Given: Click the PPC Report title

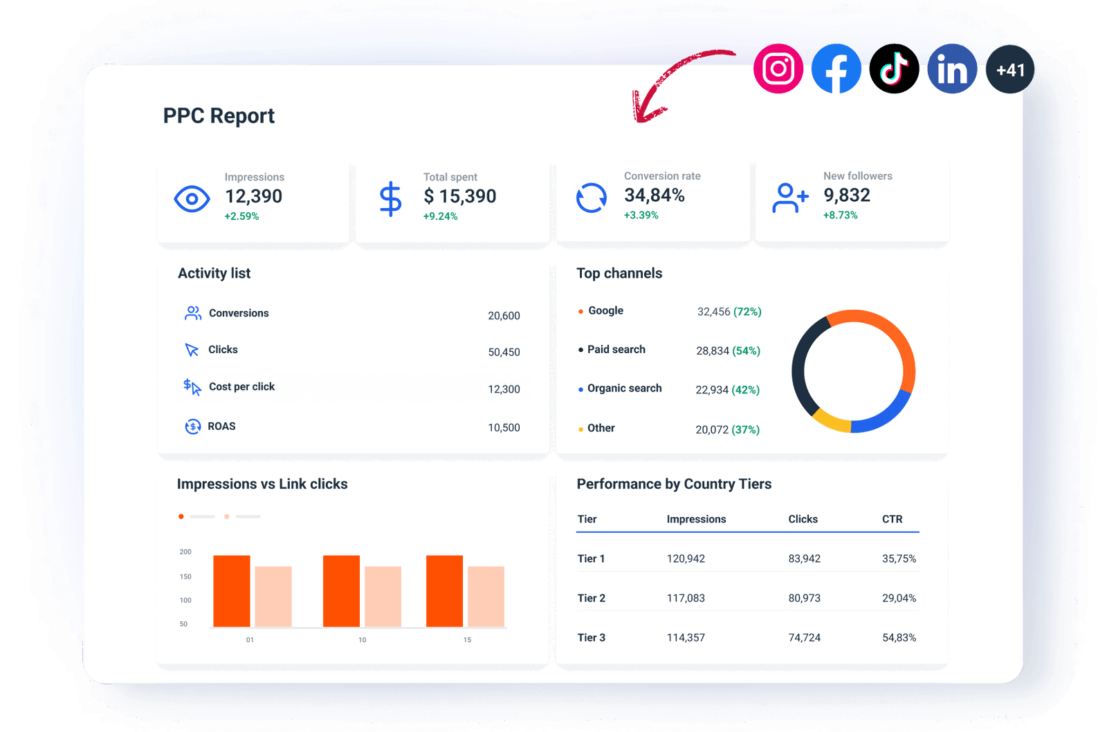Looking at the screenshot, I should click(x=219, y=116).
